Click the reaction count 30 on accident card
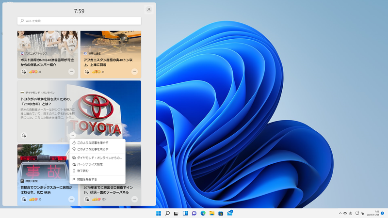 click(x=40, y=200)
